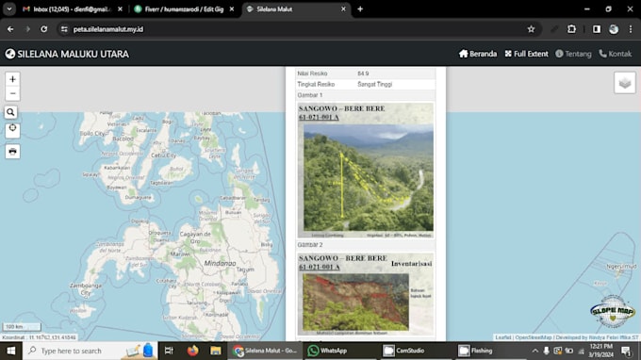Open the Windows Start menu
Viewport: 641px width, 360px height.
[x=11, y=351]
